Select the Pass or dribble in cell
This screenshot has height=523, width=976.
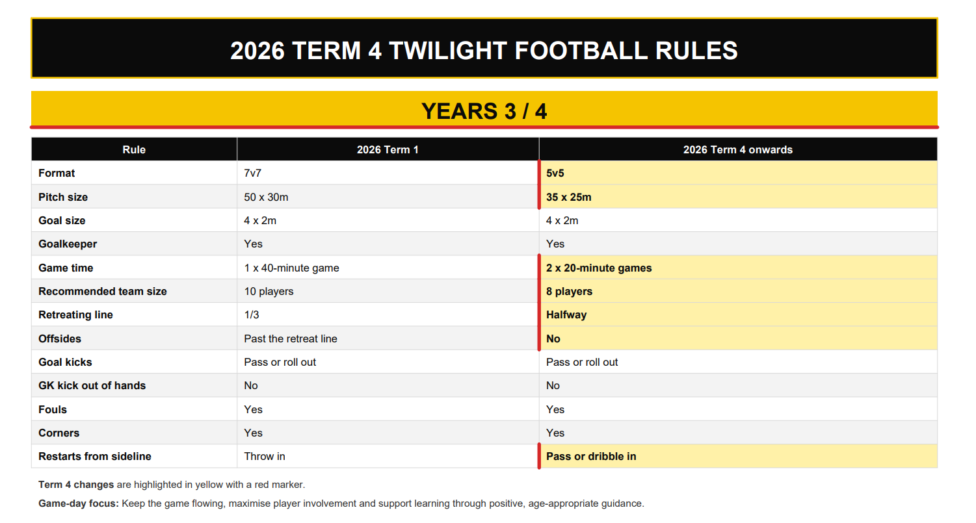[x=738, y=456]
